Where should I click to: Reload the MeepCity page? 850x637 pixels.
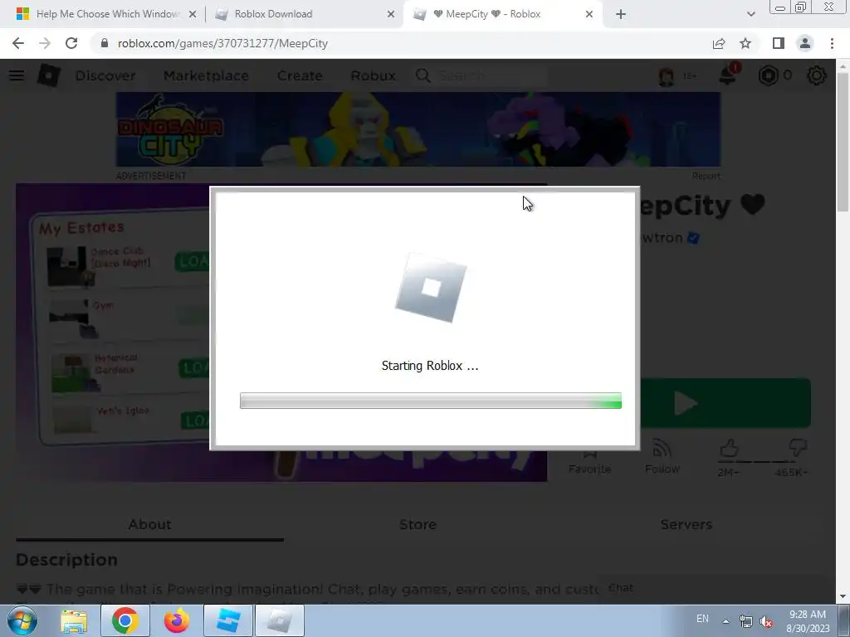71,43
